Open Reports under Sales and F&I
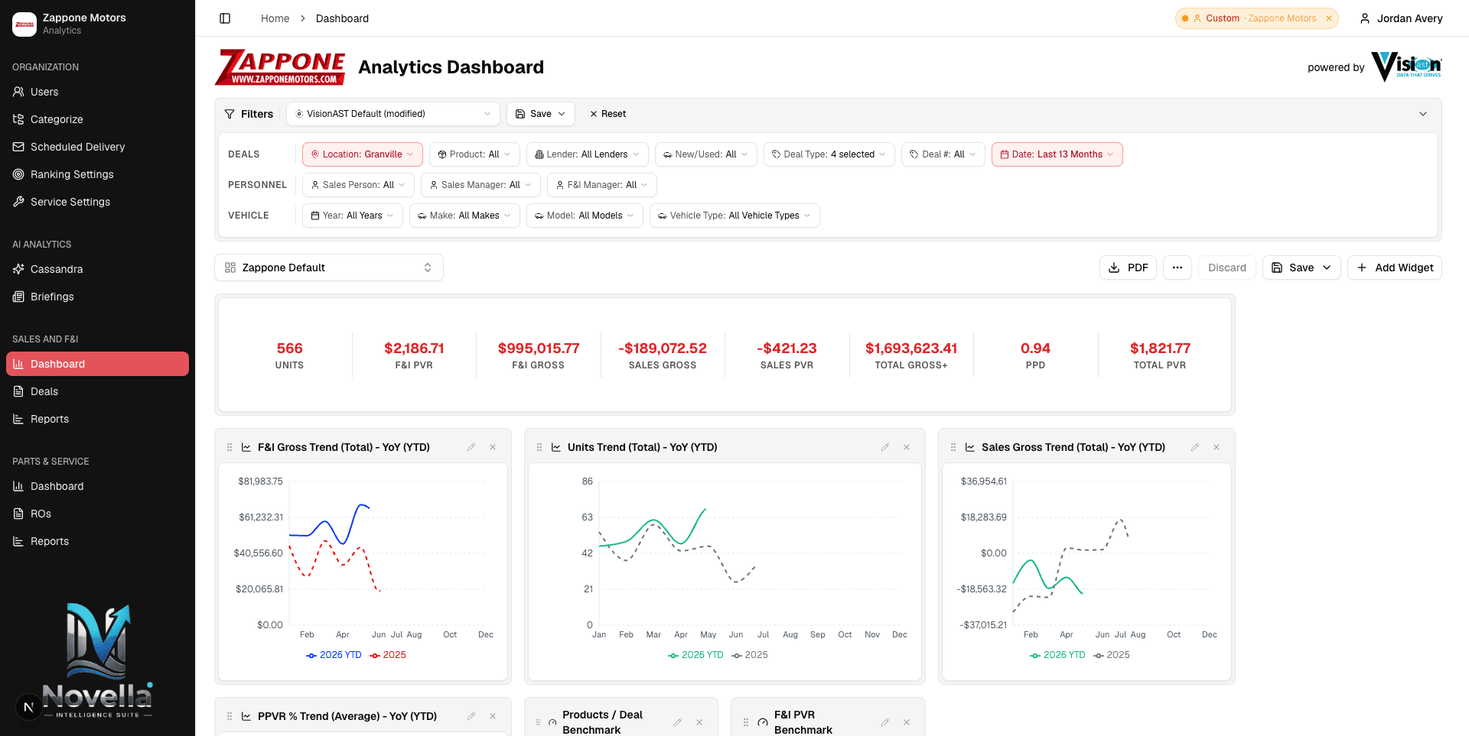 pyautogui.click(x=97, y=419)
